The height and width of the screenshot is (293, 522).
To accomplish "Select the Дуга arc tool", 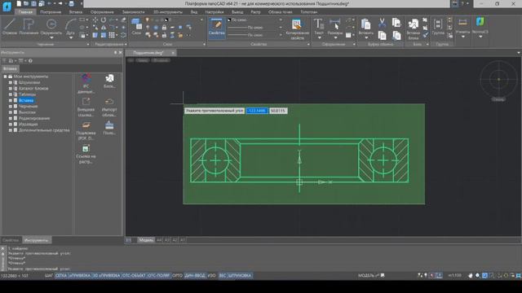I will pyautogui.click(x=70, y=26).
